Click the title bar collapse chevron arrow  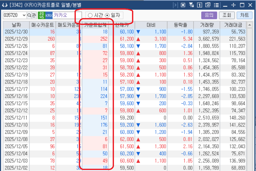click(175, 5)
